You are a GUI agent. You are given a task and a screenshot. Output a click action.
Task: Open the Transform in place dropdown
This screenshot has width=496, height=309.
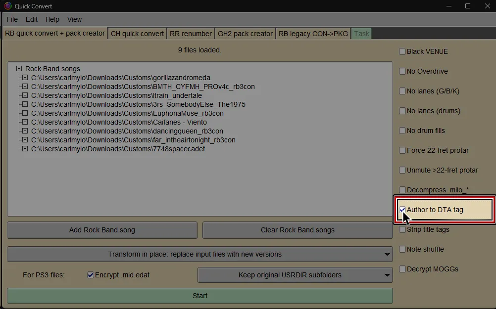[200, 254]
